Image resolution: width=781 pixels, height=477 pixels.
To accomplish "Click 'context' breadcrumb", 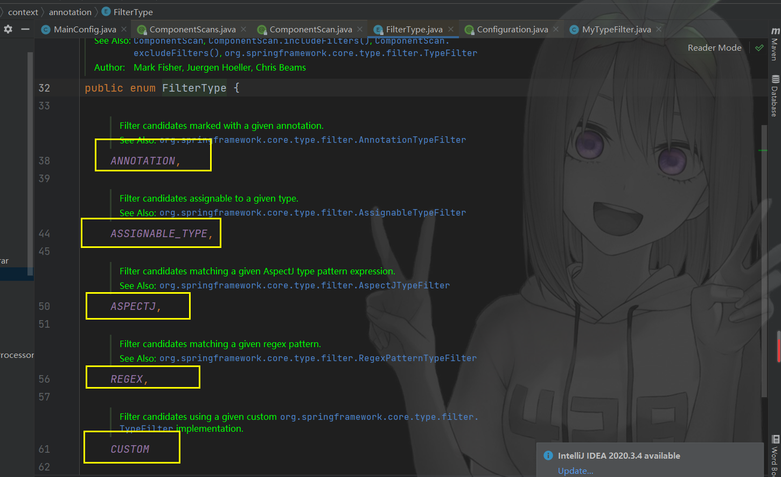I will click(x=23, y=12).
